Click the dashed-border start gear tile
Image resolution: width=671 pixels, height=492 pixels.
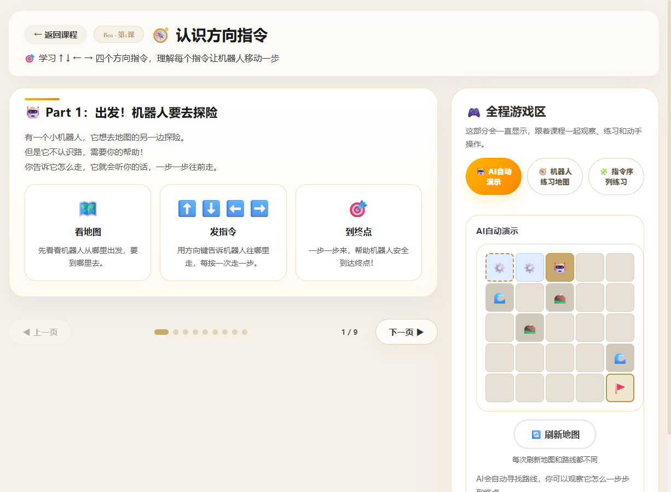(x=500, y=267)
